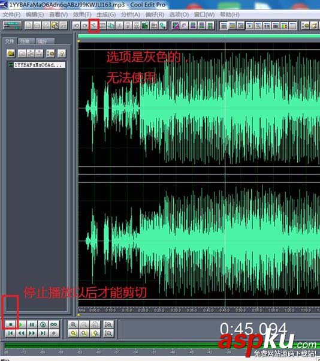Click the Fast Forward button
The width and height of the screenshot is (320, 361).
coord(32,333)
